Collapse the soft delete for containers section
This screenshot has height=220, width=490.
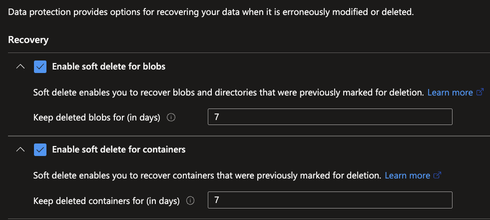click(20, 149)
